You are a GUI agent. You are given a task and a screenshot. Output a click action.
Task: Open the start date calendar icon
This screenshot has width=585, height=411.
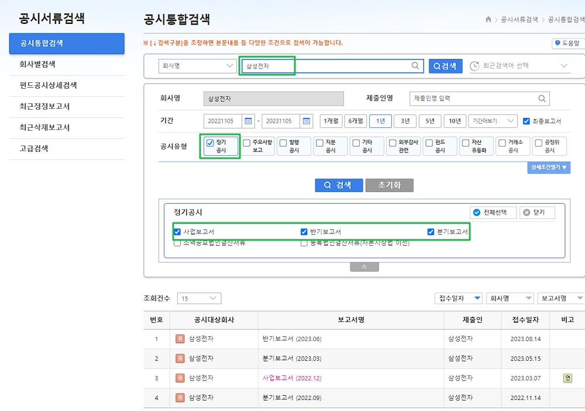(248, 121)
